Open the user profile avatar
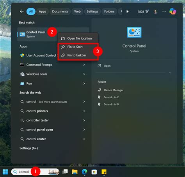This screenshot has height=177, width=185. click(x=156, y=12)
